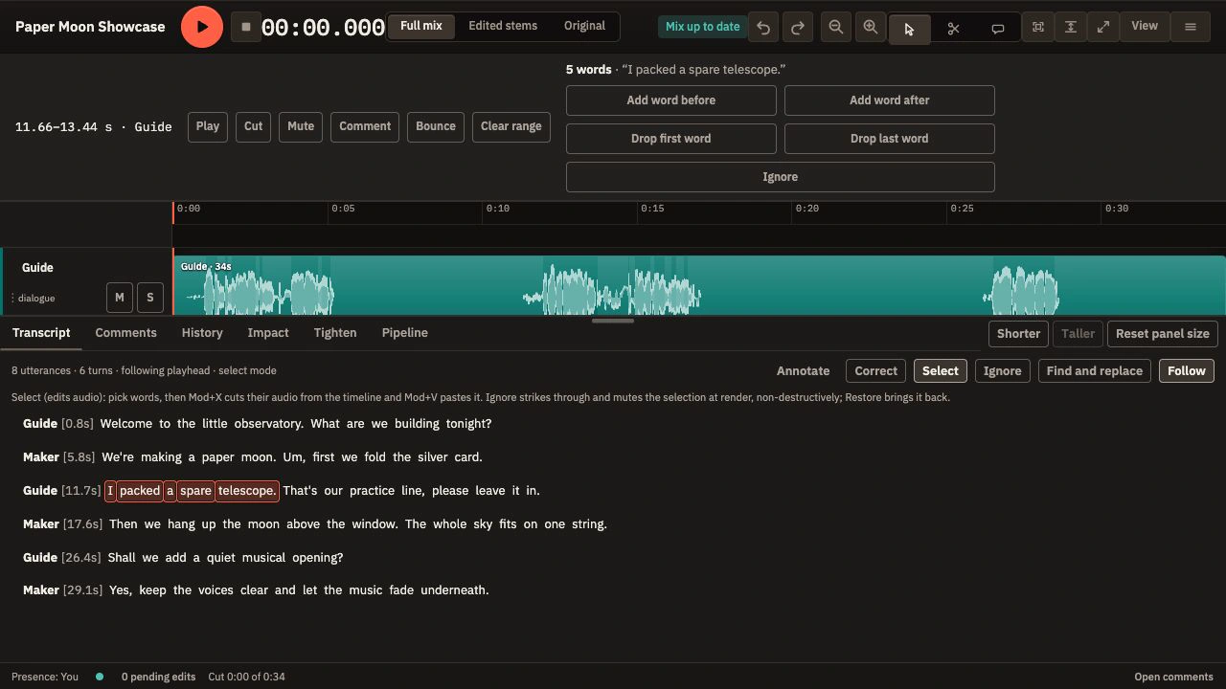The height and width of the screenshot is (689, 1226).
Task: Zoom out the timeline
Action: [x=836, y=27]
